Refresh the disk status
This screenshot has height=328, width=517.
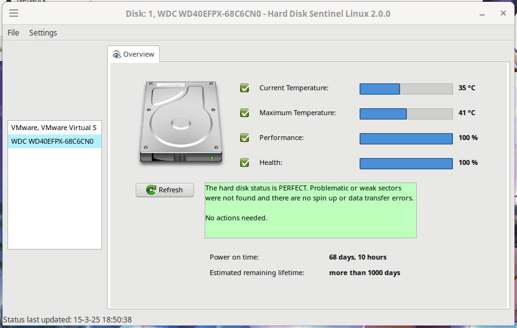165,190
